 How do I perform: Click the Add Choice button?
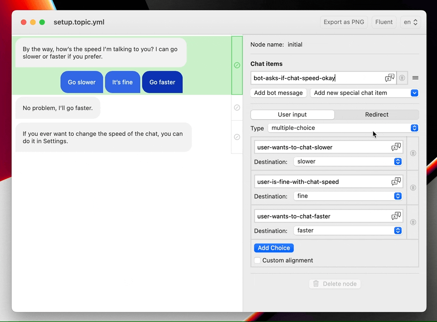(x=274, y=248)
